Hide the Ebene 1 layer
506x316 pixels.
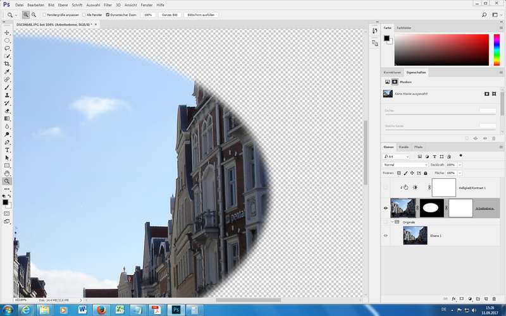click(386, 236)
